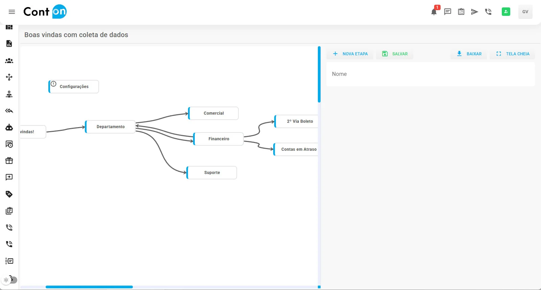Click the header task checklist clipboard icon
Viewport: 541px width, 290px height.
pyautogui.click(x=461, y=12)
